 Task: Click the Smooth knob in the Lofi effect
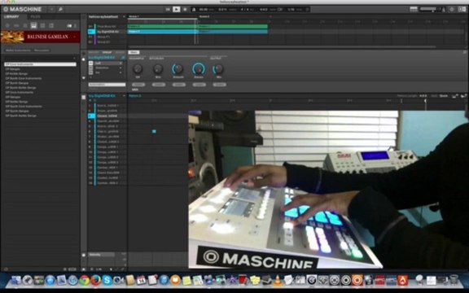click(x=178, y=69)
